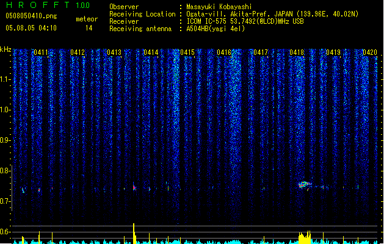Click the date stamp 05.08.05 04:10
Image resolution: width=384 pixels, height=244 pixels.
[31, 28]
